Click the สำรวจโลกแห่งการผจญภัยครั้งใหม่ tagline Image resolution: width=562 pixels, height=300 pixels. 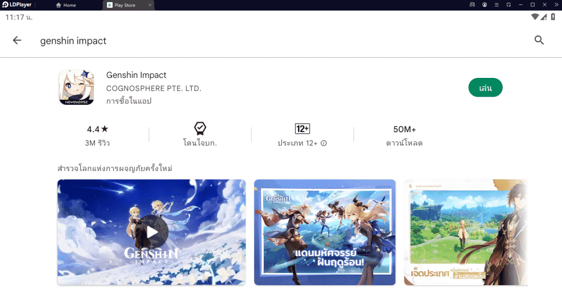(115, 168)
